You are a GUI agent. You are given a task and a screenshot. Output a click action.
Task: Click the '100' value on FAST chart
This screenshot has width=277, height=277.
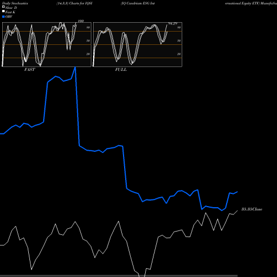(x=81, y=21)
